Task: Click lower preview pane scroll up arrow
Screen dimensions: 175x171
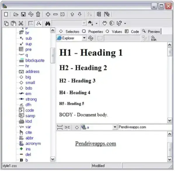Action: [170, 134]
